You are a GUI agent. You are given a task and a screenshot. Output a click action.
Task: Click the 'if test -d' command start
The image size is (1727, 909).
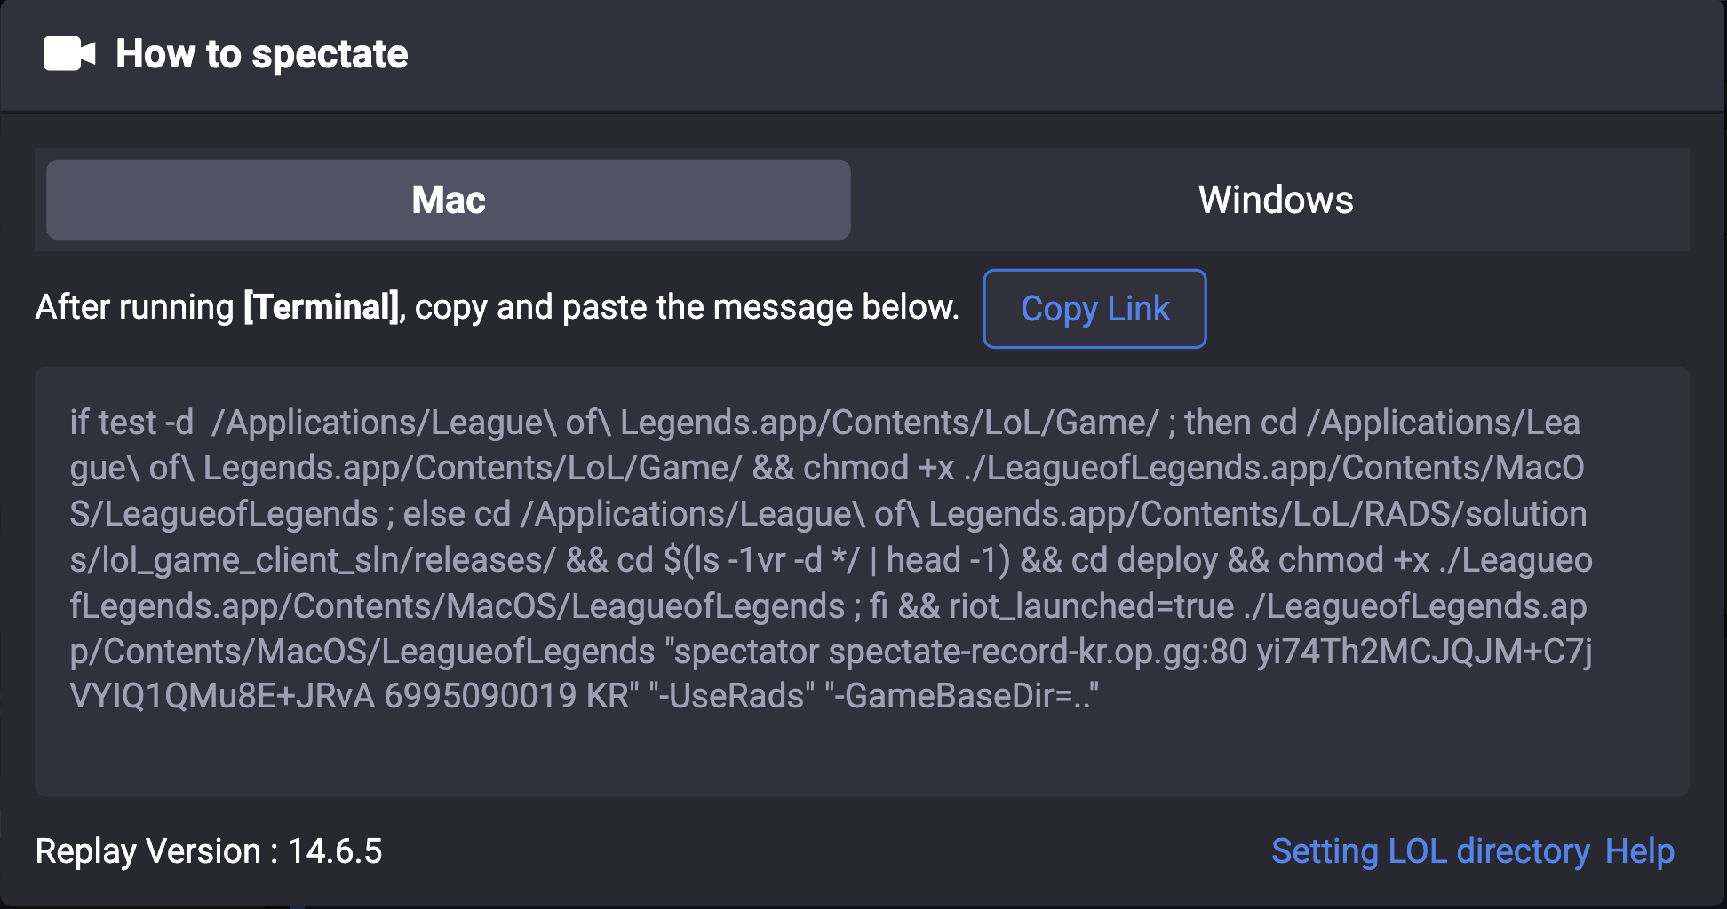(x=131, y=423)
